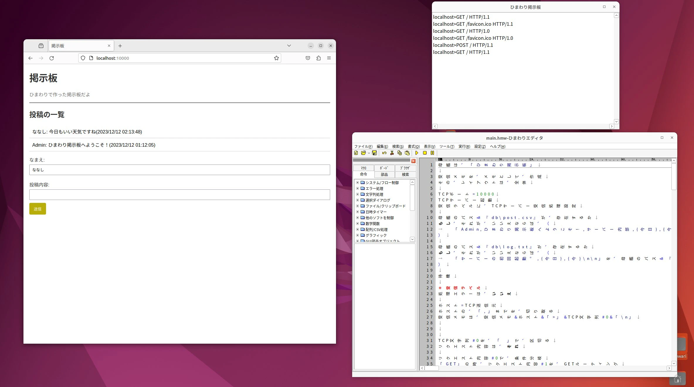Open a file with the folder icon
Viewport: 694px width, 387px height.
(364, 153)
